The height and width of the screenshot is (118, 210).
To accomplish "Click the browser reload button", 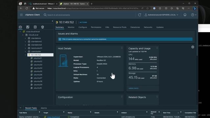I will [x=27, y=8].
